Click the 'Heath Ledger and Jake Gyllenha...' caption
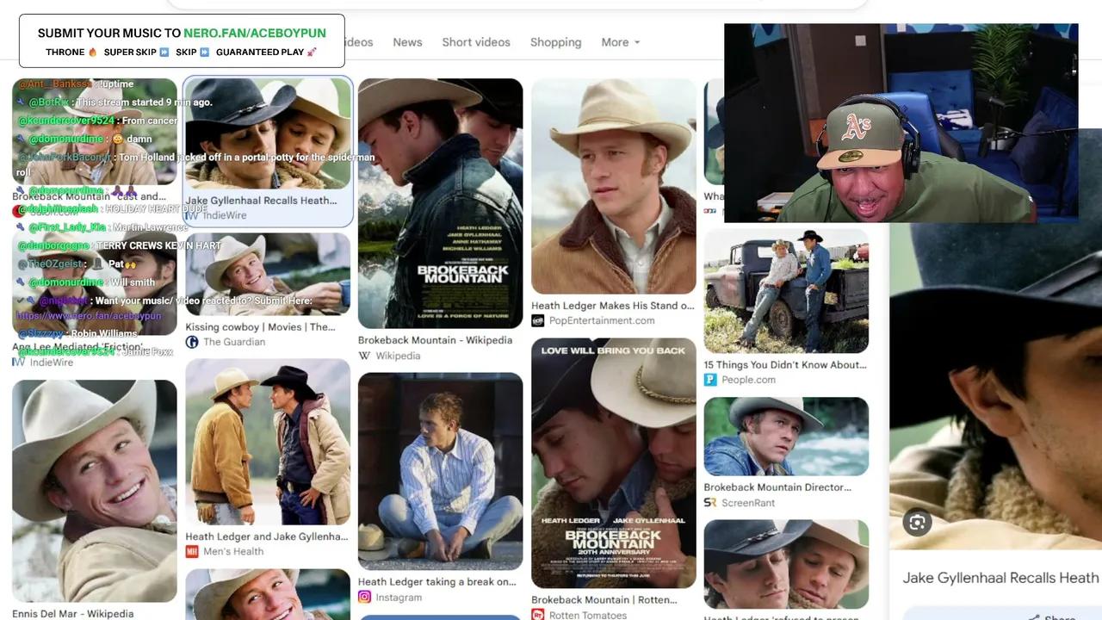Viewport: 1102px width, 620px height. click(267, 536)
